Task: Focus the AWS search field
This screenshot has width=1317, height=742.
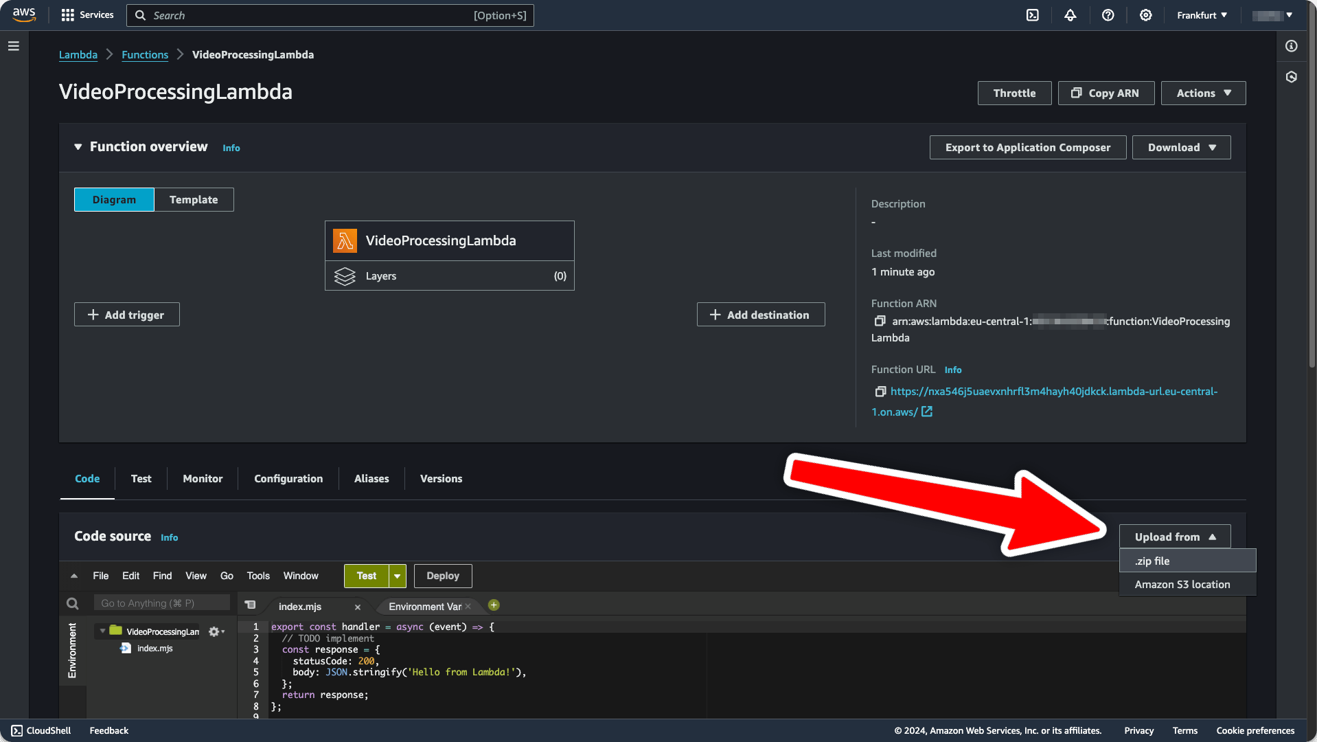Action: 330,16
